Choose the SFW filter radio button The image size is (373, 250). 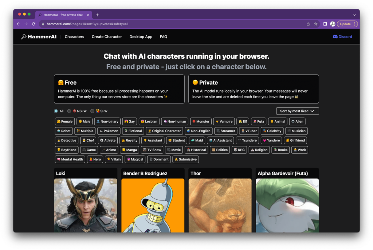(92, 111)
